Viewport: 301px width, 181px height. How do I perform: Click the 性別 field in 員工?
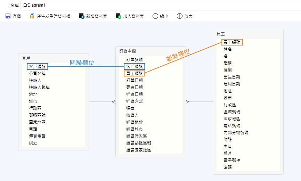(228, 70)
